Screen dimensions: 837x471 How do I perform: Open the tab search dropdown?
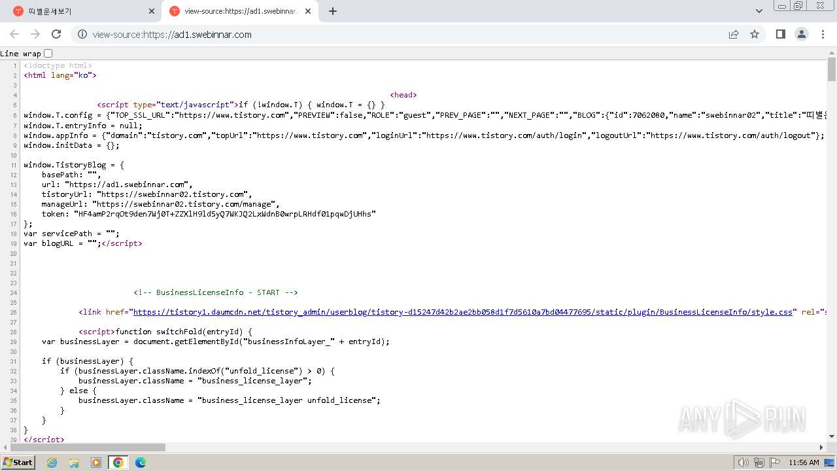pos(759,11)
